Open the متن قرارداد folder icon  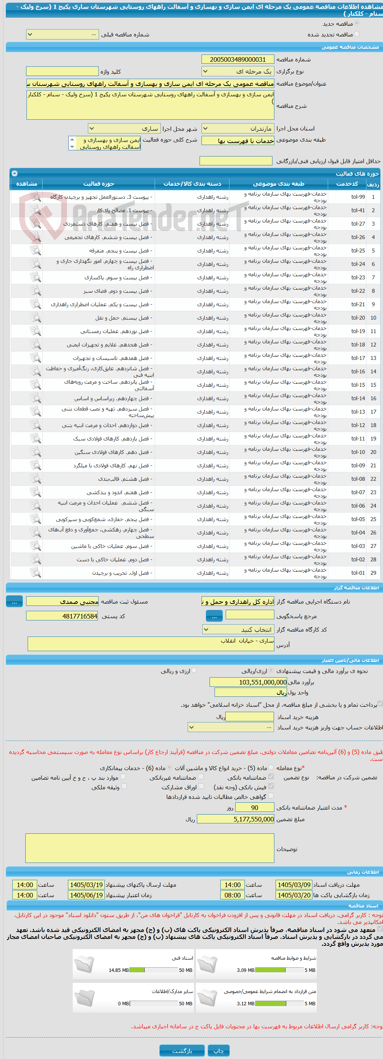point(207,998)
